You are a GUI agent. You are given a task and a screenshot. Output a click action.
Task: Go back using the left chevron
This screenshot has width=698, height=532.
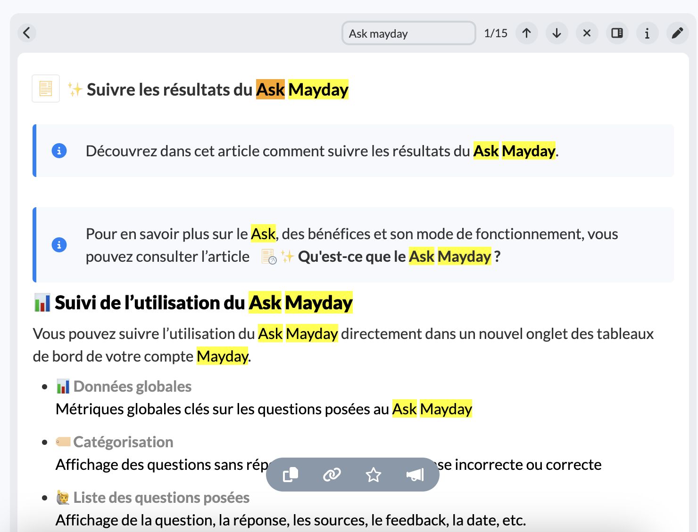(x=27, y=33)
